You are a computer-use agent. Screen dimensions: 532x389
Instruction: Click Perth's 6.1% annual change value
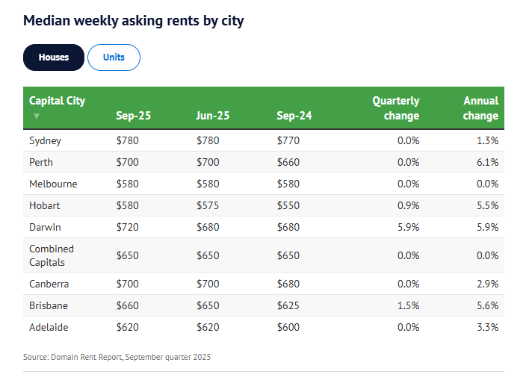(x=488, y=162)
